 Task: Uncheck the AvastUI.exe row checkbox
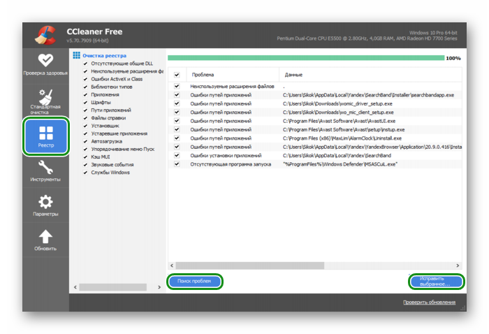point(177,121)
